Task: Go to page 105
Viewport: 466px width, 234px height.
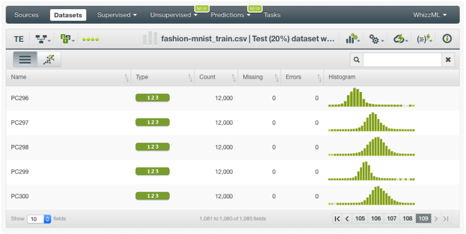Action: pos(360,218)
